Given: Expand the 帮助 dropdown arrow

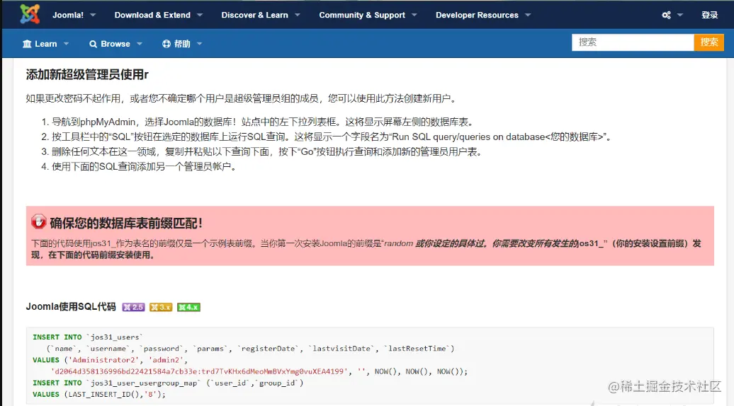Looking at the screenshot, I should click(199, 44).
